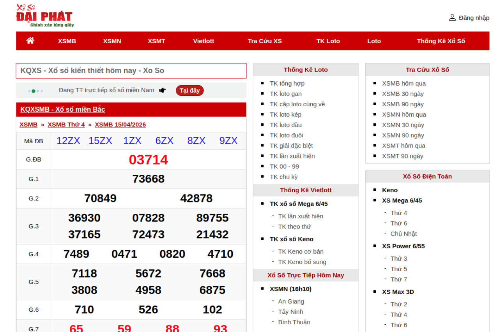
Task: Click the user icon beside Đăng nhập
Action: pos(452,18)
